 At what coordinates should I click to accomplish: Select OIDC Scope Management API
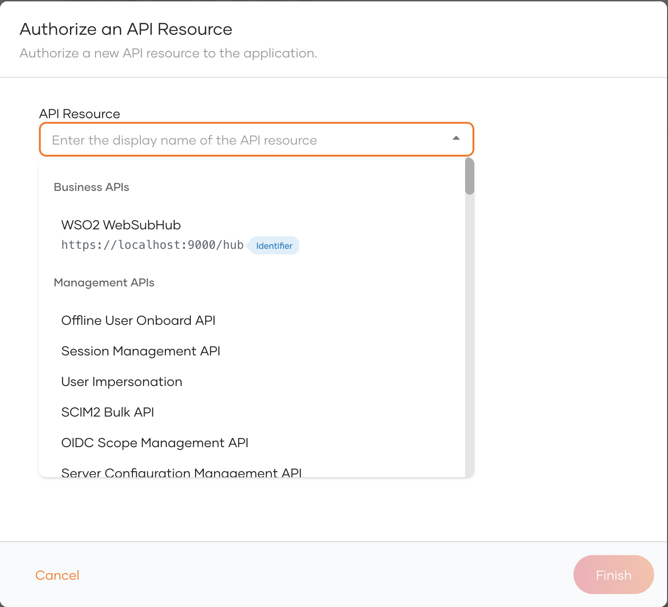[155, 443]
